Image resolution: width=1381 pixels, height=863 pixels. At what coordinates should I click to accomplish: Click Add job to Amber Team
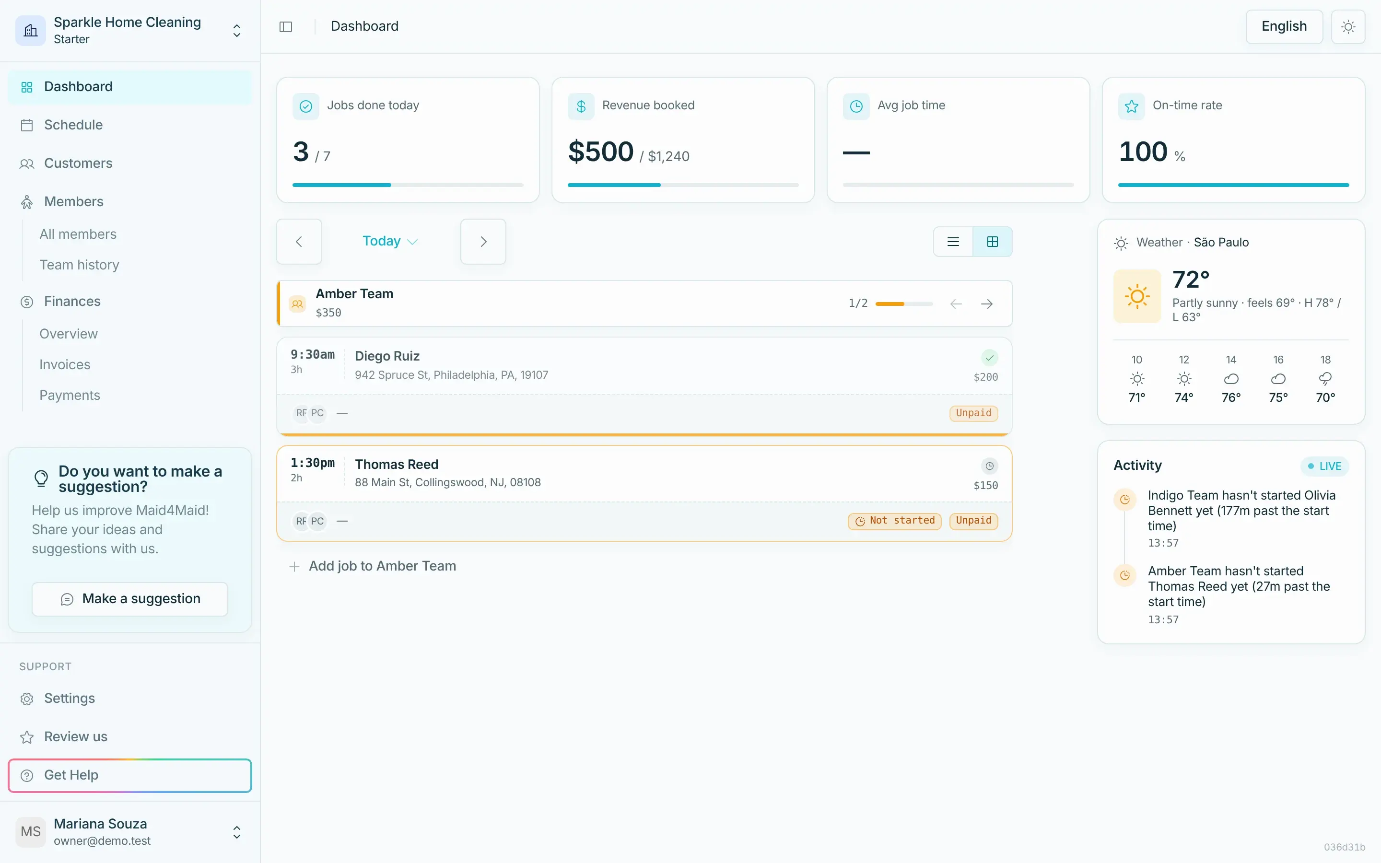[x=373, y=566]
